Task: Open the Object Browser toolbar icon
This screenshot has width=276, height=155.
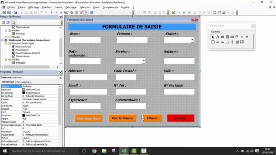Action: [81, 12]
